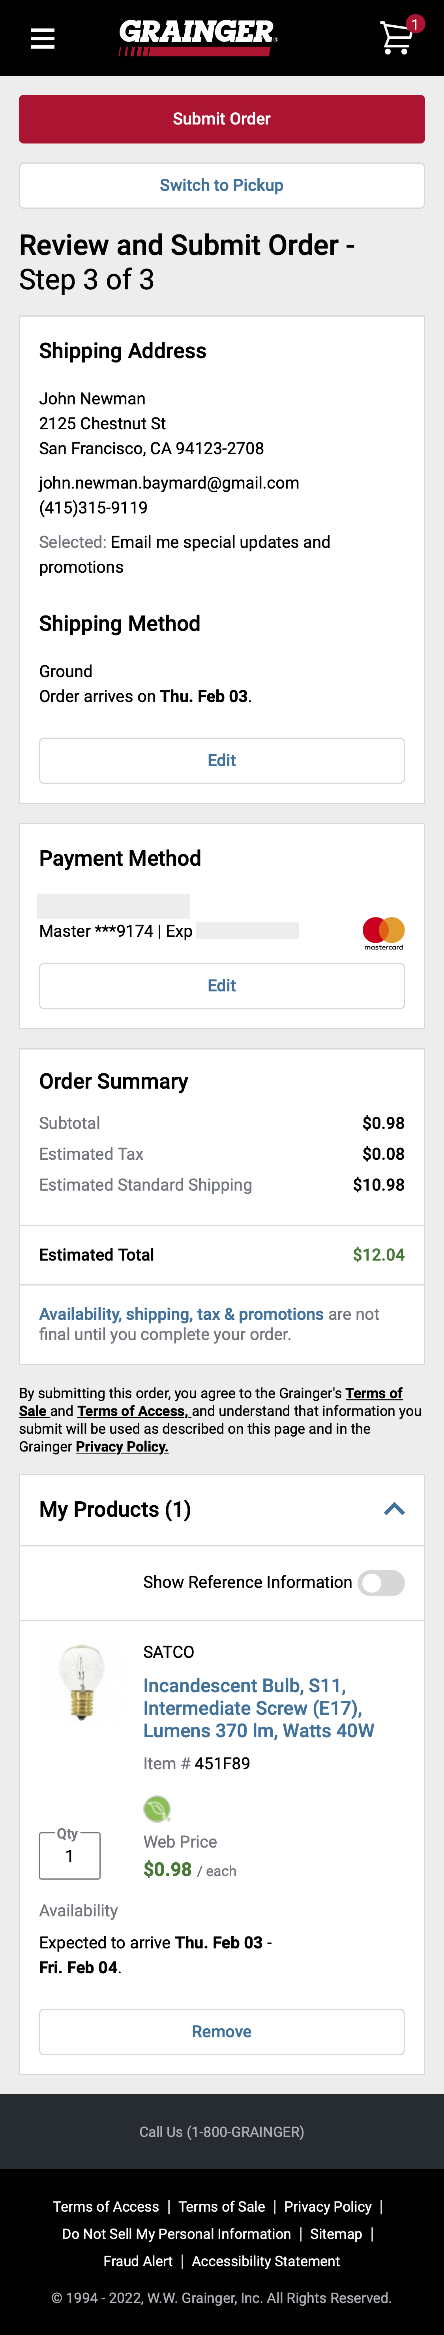This screenshot has height=2335, width=444.
Task: Edit the shipping method
Action: click(221, 760)
